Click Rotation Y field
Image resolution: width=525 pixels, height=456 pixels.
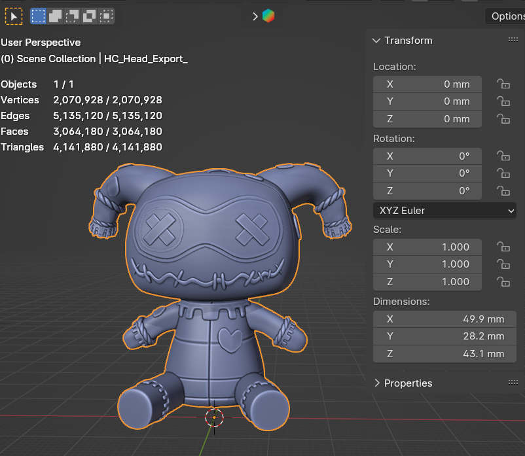coord(427,173)
